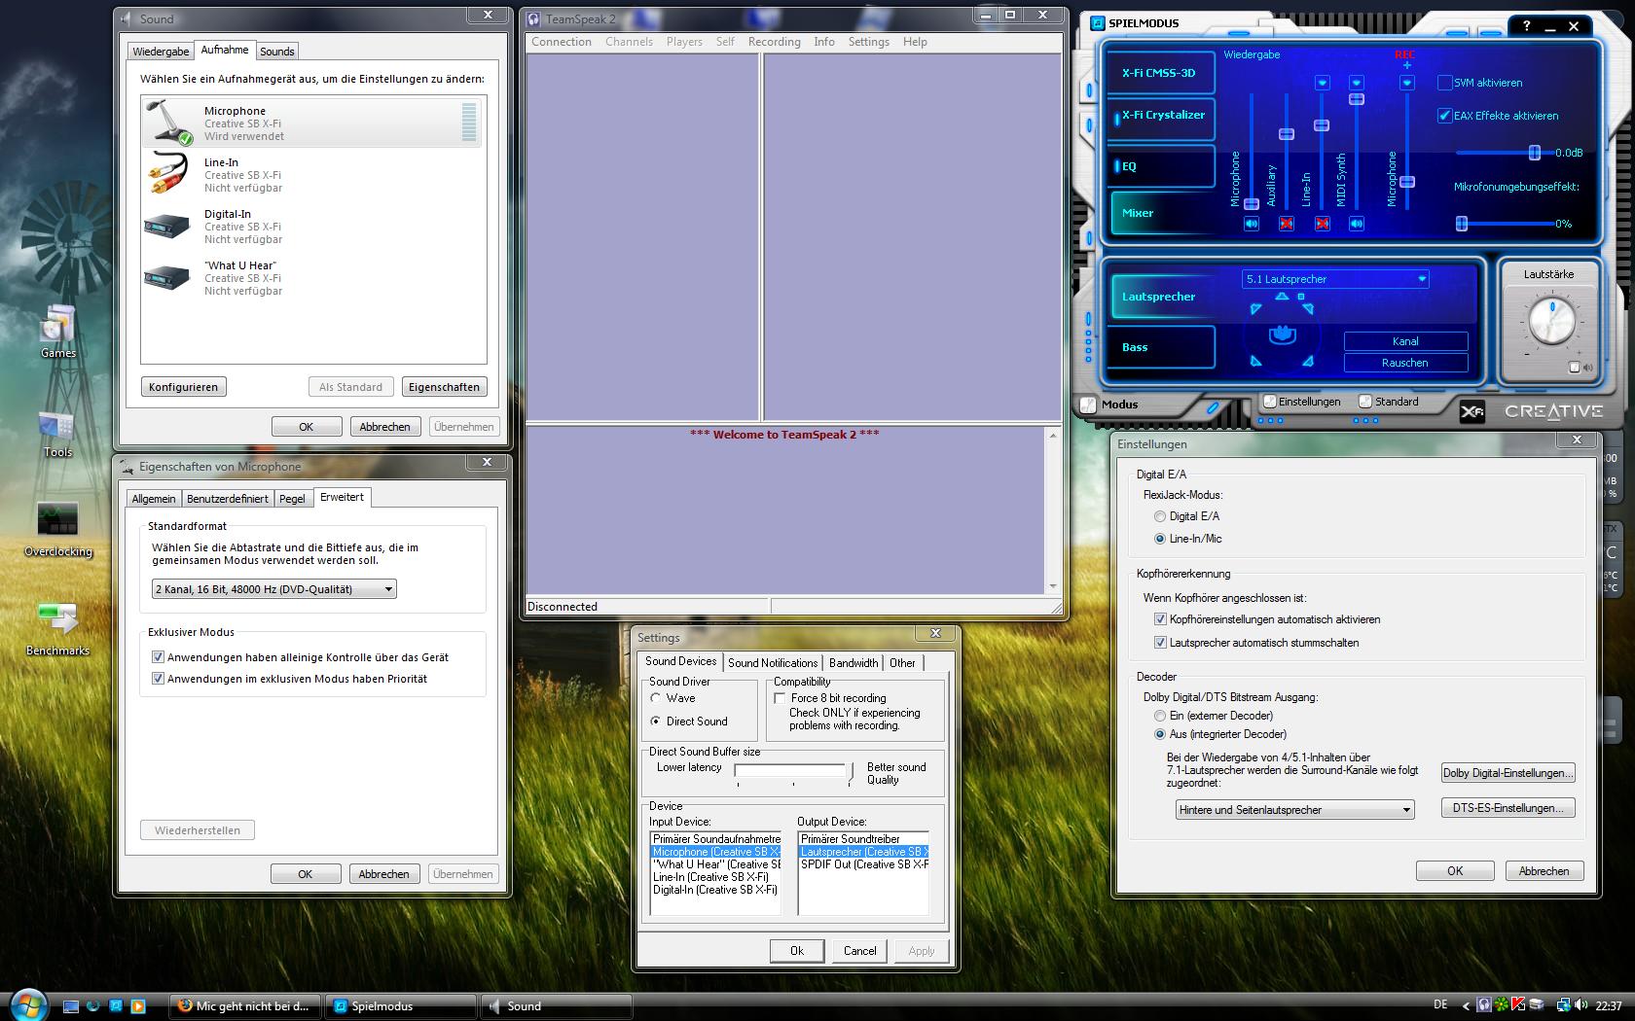The height and width of the screenshot is (1021, 1635).
Task: Test the rear-right speaker icon
Action: [x=1308, y=361]
